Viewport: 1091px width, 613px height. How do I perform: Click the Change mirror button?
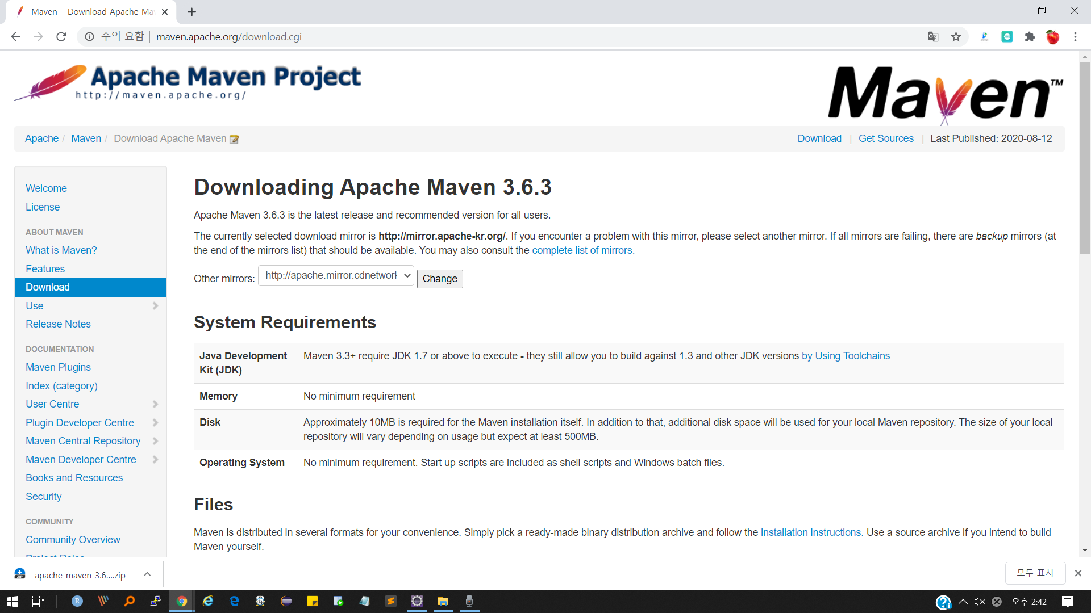[x=440, y=279]
